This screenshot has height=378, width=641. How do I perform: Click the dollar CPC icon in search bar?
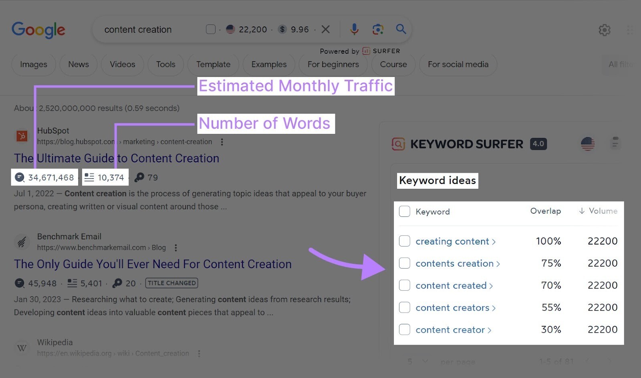282,29
